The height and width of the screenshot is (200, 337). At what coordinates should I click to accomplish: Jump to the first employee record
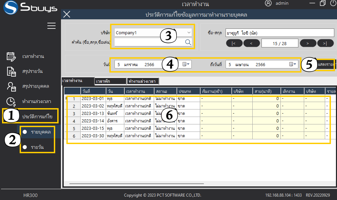click(x=234, y=43)
